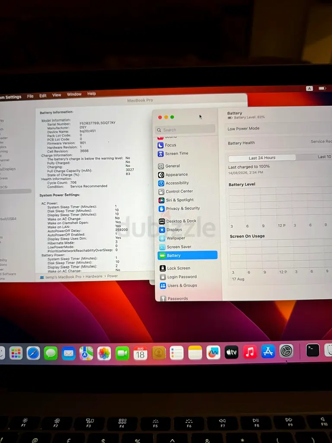Click Condition Service Recommended text
The height and width of the screenshot is (443, 332).
point(89,186)
